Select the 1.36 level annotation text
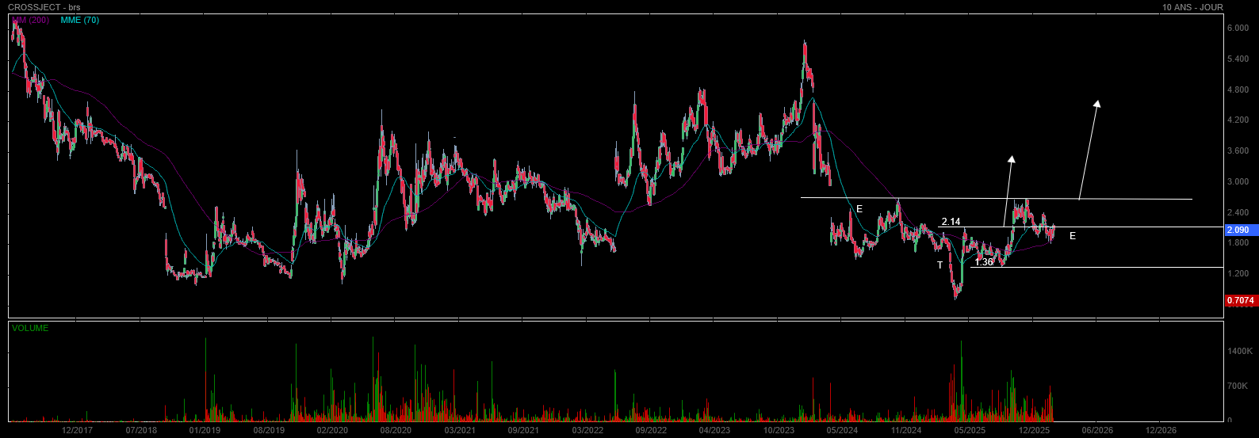1259x438 pixels. tap(984, 262)
